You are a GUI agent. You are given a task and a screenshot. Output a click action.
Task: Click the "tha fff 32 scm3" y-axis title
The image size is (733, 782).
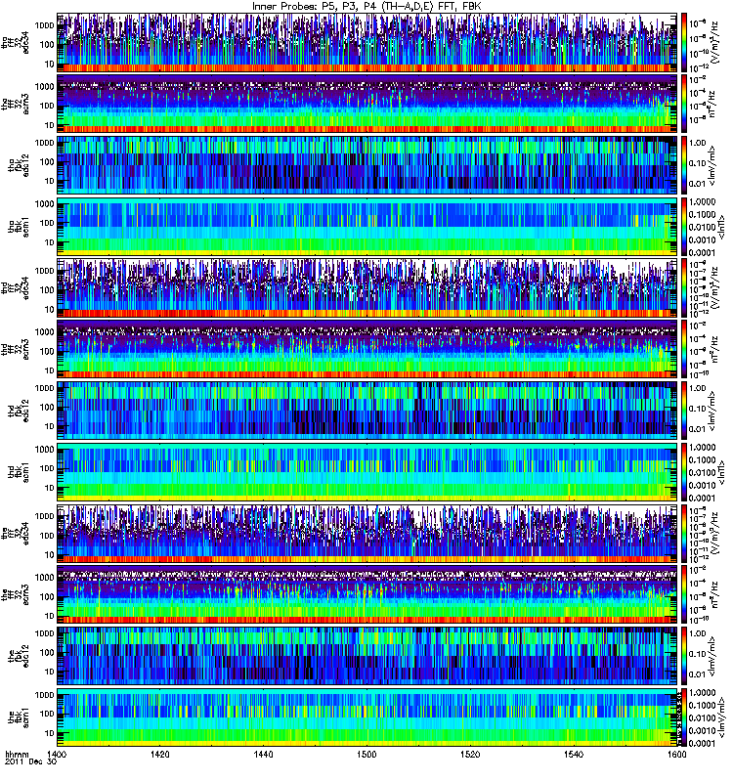point(15,104)
